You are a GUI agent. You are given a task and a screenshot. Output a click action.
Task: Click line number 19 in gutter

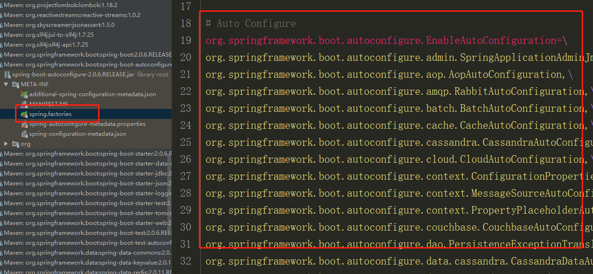pos(186,41)
